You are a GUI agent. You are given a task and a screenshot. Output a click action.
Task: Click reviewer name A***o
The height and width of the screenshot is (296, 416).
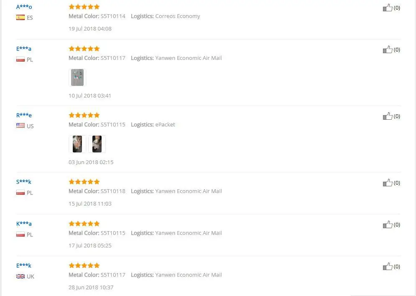click(23, 7)
